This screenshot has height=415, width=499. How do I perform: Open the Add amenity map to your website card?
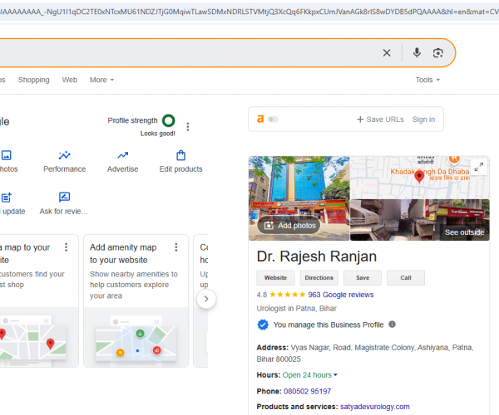[x=136, y=300]
